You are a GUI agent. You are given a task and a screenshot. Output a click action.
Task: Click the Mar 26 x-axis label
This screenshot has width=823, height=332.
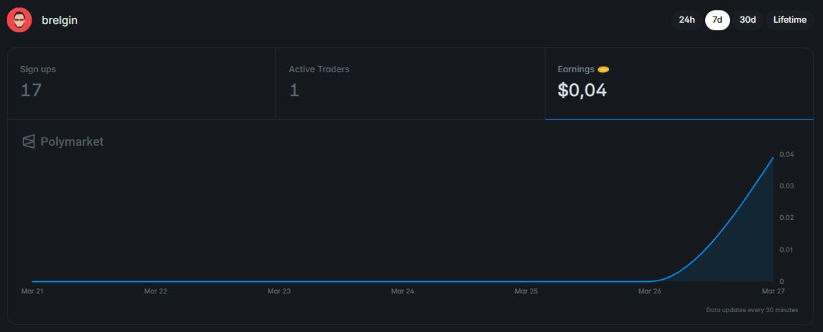[650, 291]
